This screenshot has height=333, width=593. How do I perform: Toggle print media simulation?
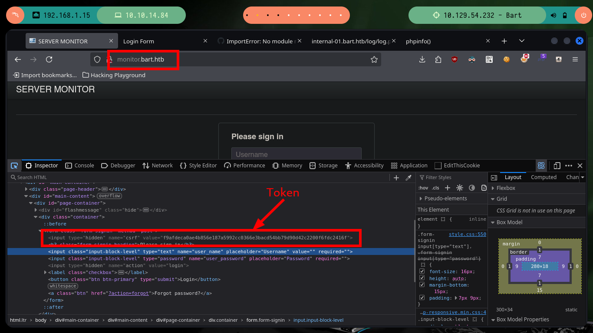coord(484,188)
